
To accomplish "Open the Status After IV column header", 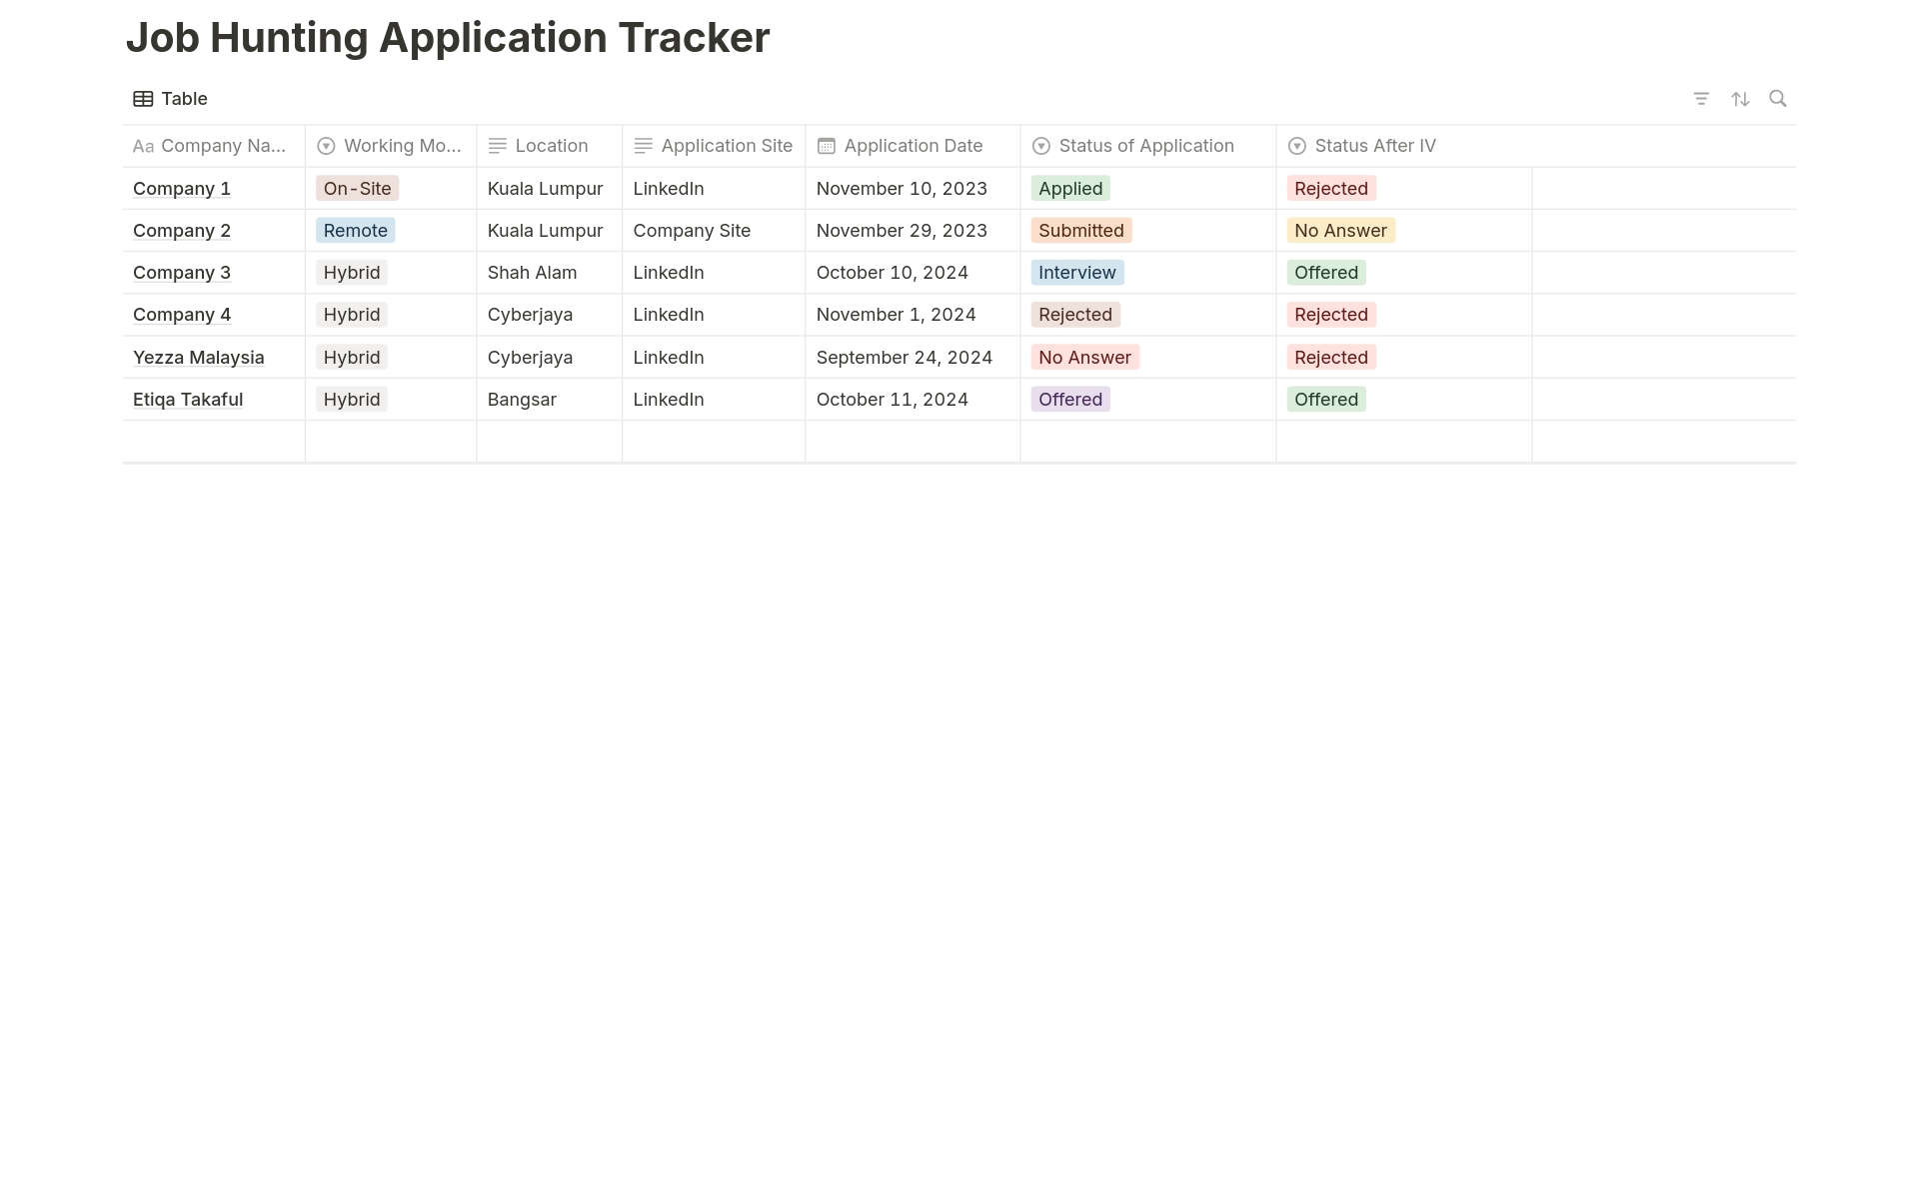I will click(1374, 146).
